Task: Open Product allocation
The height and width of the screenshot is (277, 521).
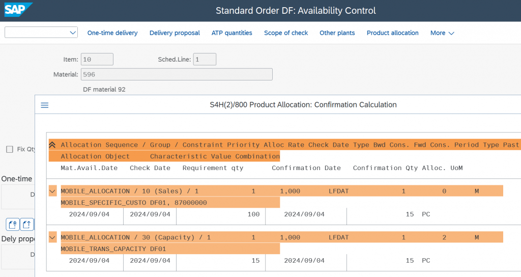Action: (392, 33)
